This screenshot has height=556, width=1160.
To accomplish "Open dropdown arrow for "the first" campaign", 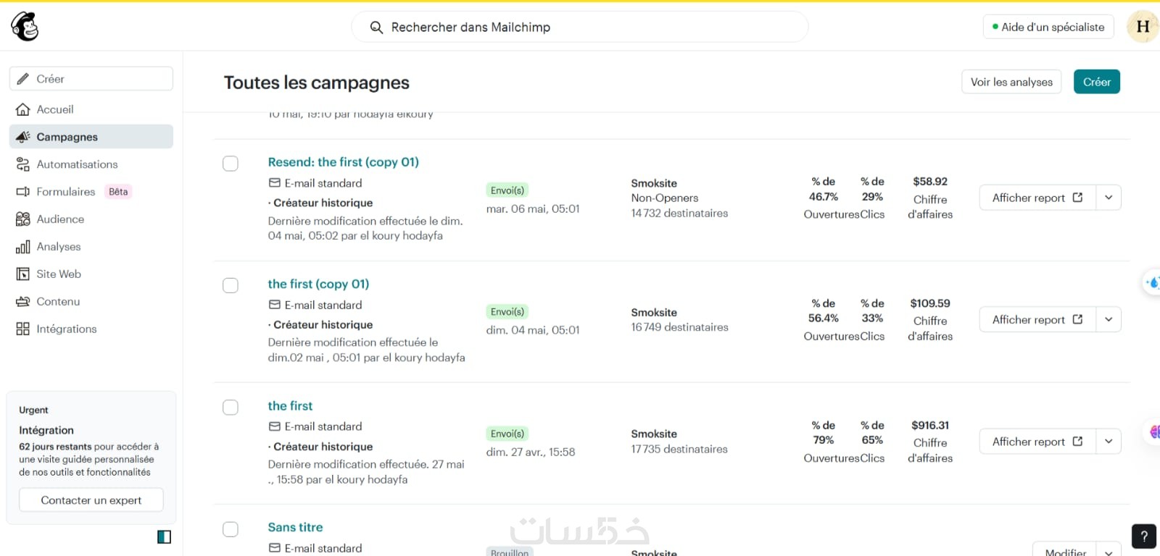I will (x=1109, y=442).
